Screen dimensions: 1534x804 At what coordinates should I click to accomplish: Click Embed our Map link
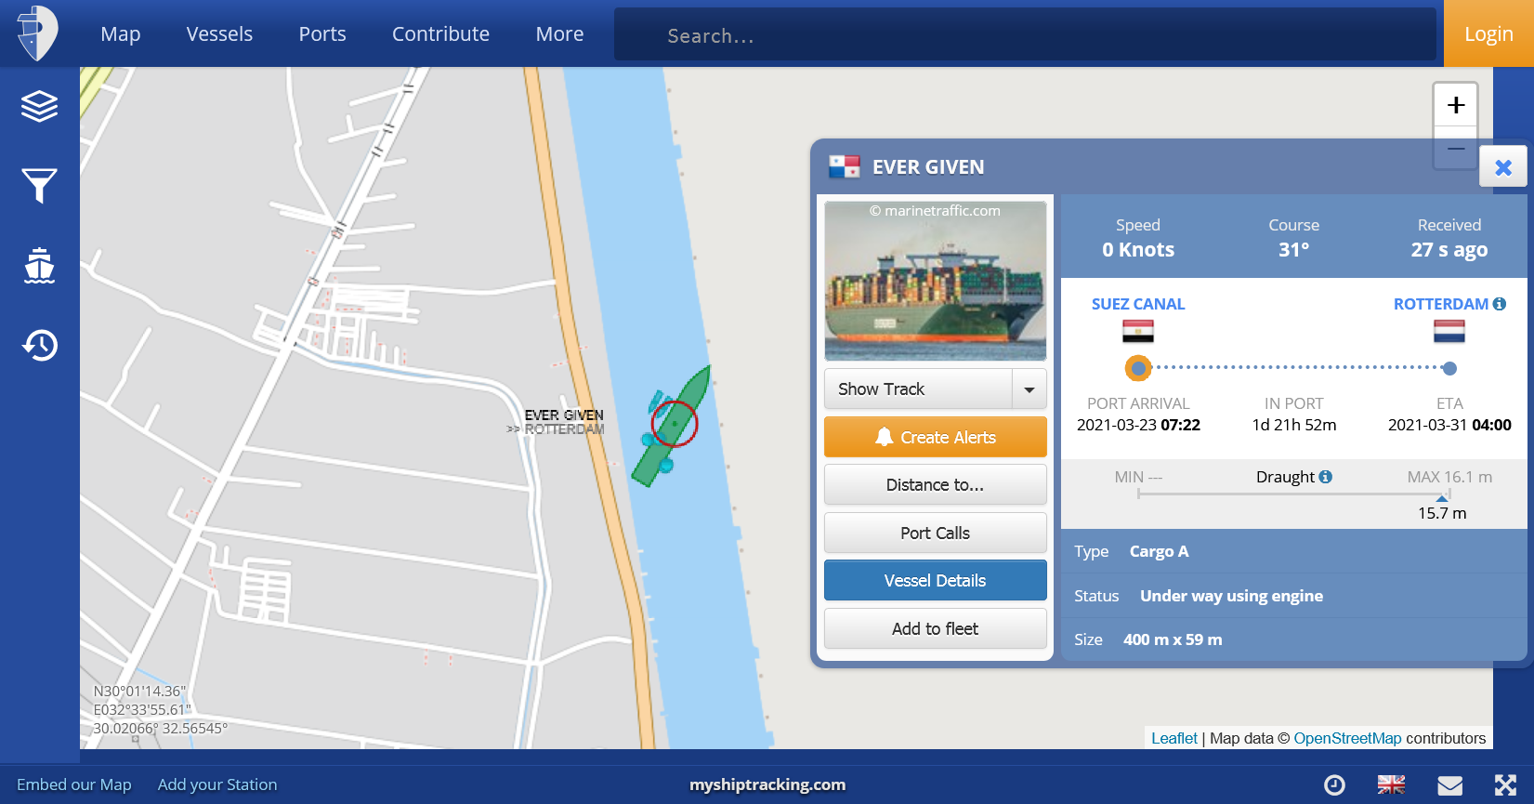click(x=74, y=784)
